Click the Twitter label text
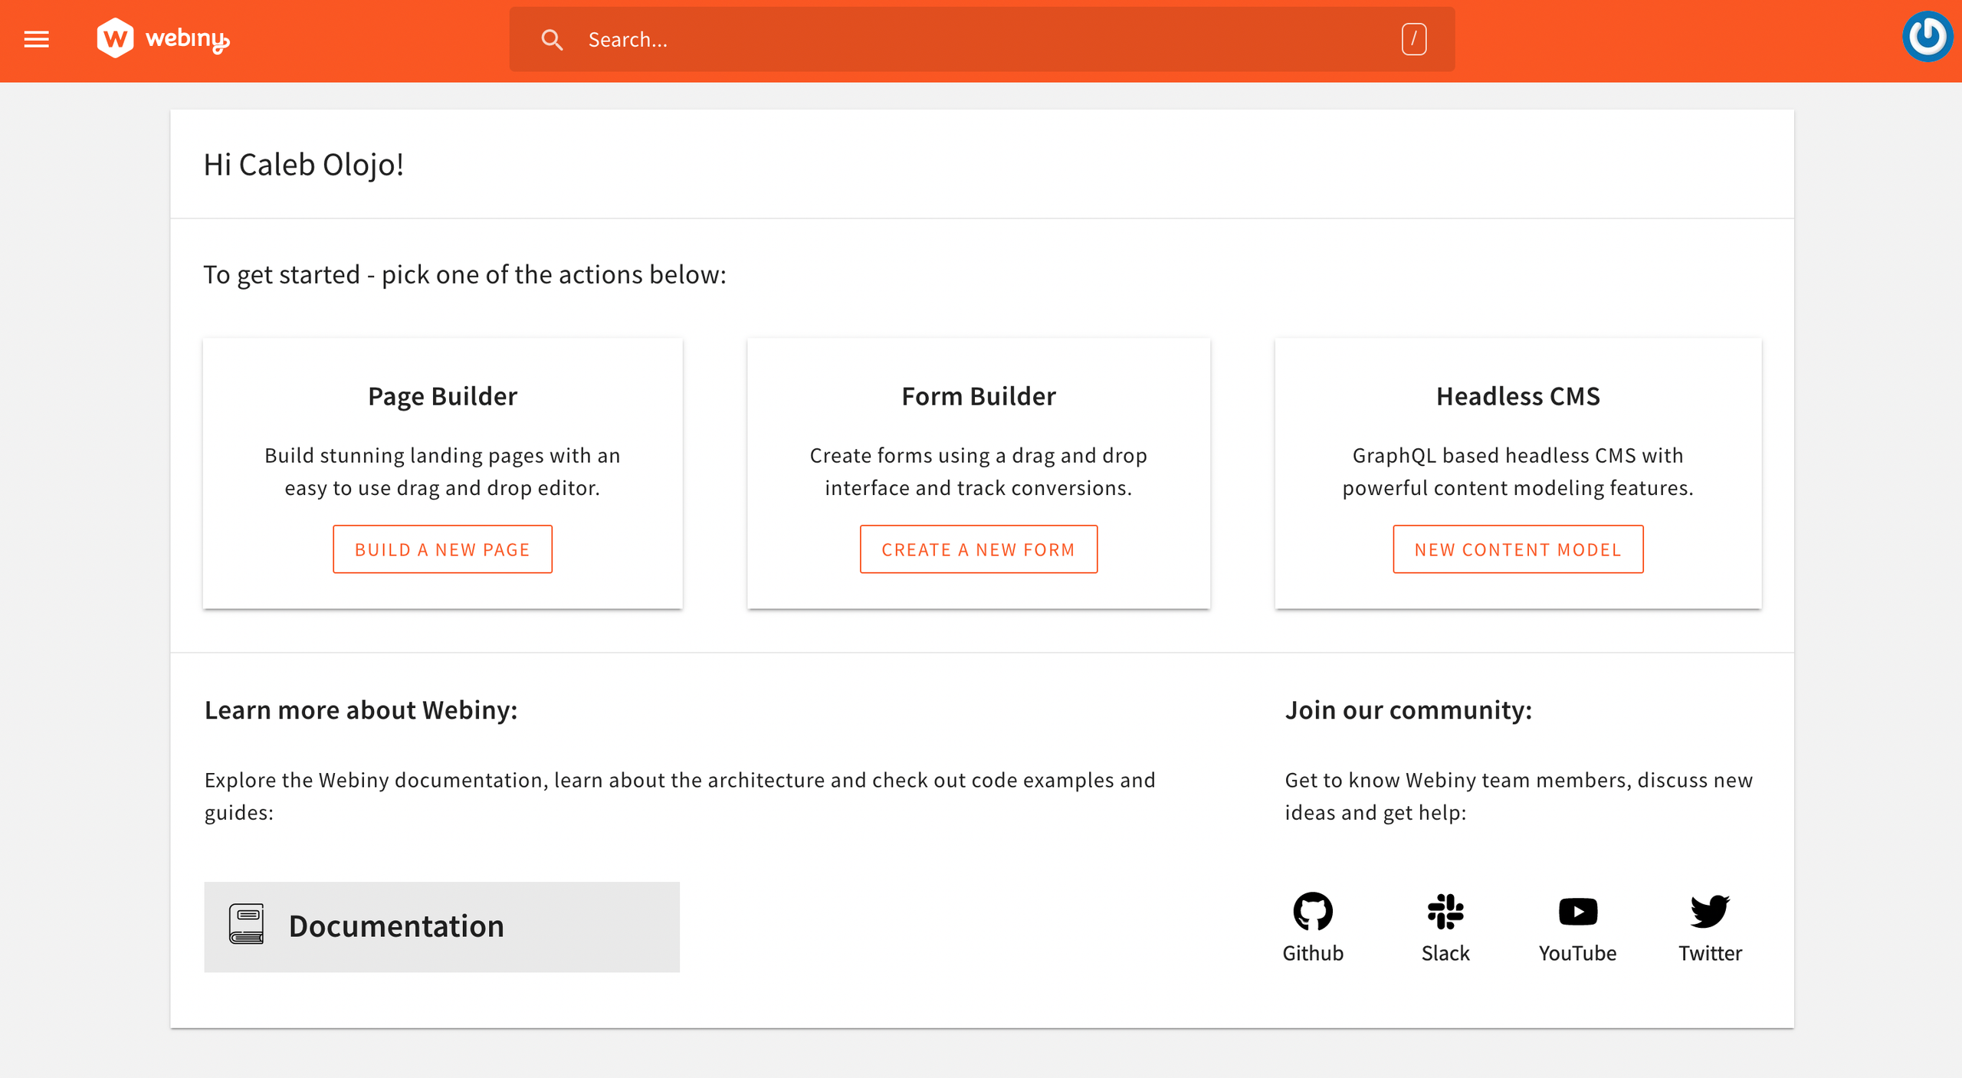The image size is (1962, 1078). point(1710,953)
